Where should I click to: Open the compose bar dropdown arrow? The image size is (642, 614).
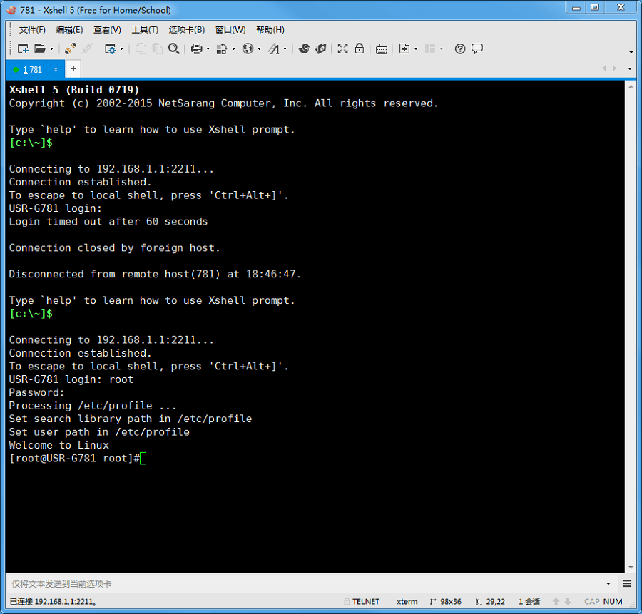[608, 584]
